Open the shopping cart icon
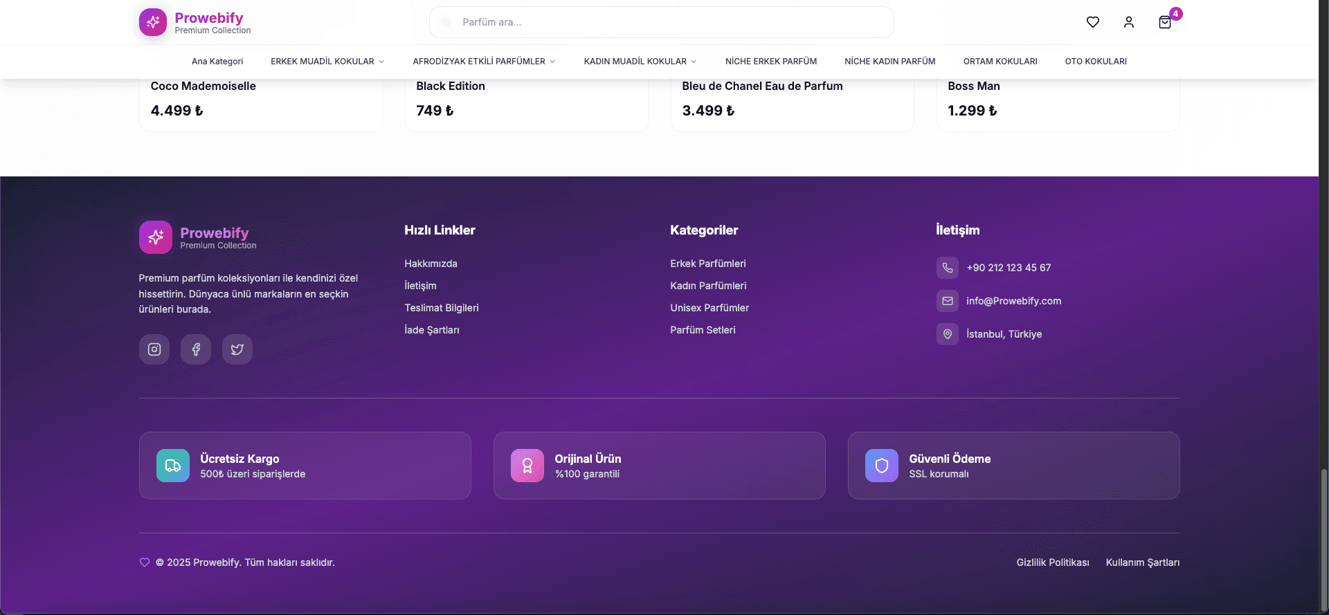Screen dimensions: 1329x615 click(1164, 22)
